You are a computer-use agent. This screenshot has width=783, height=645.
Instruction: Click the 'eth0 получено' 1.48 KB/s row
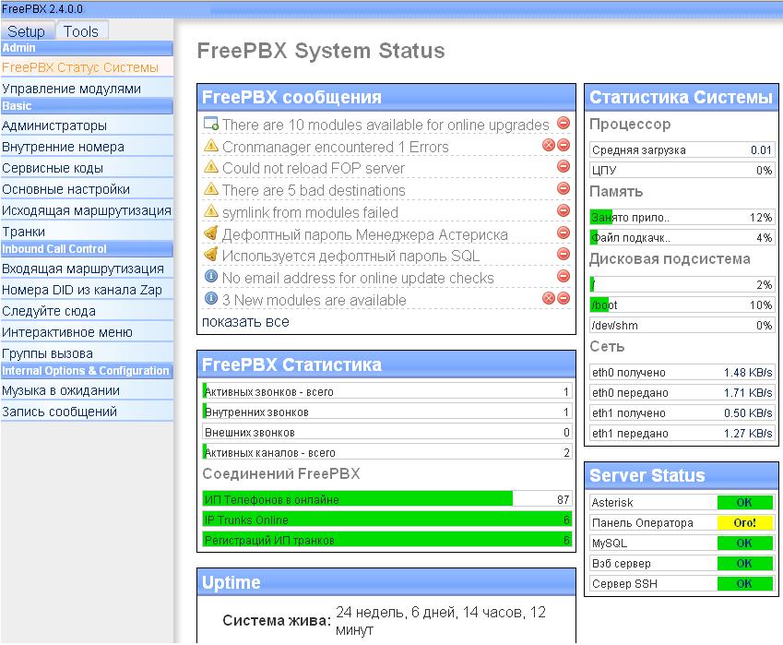[682, 372]
